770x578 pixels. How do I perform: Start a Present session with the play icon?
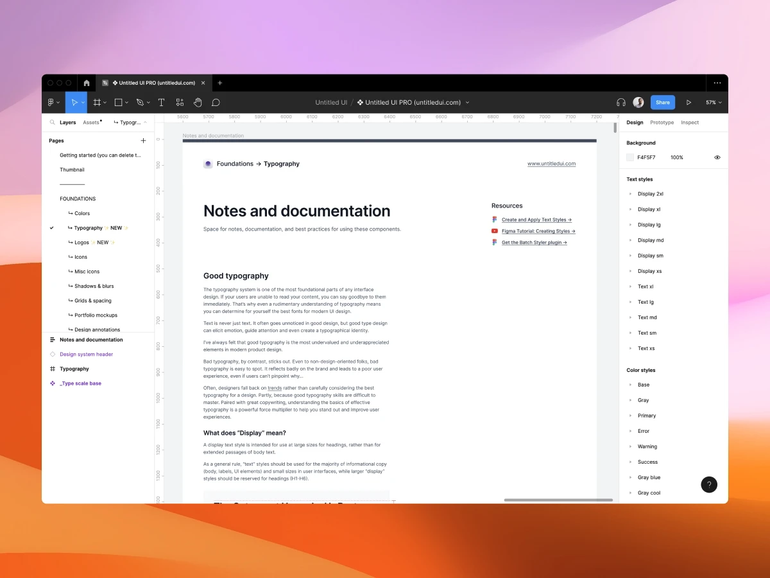click(x=689, y=102)
